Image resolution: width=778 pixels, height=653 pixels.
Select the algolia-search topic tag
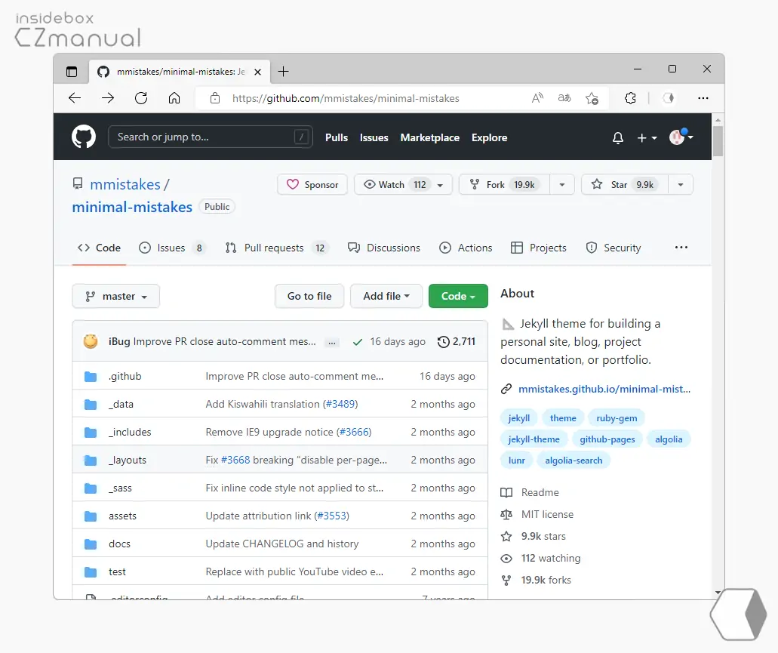[x=574, y=460]
